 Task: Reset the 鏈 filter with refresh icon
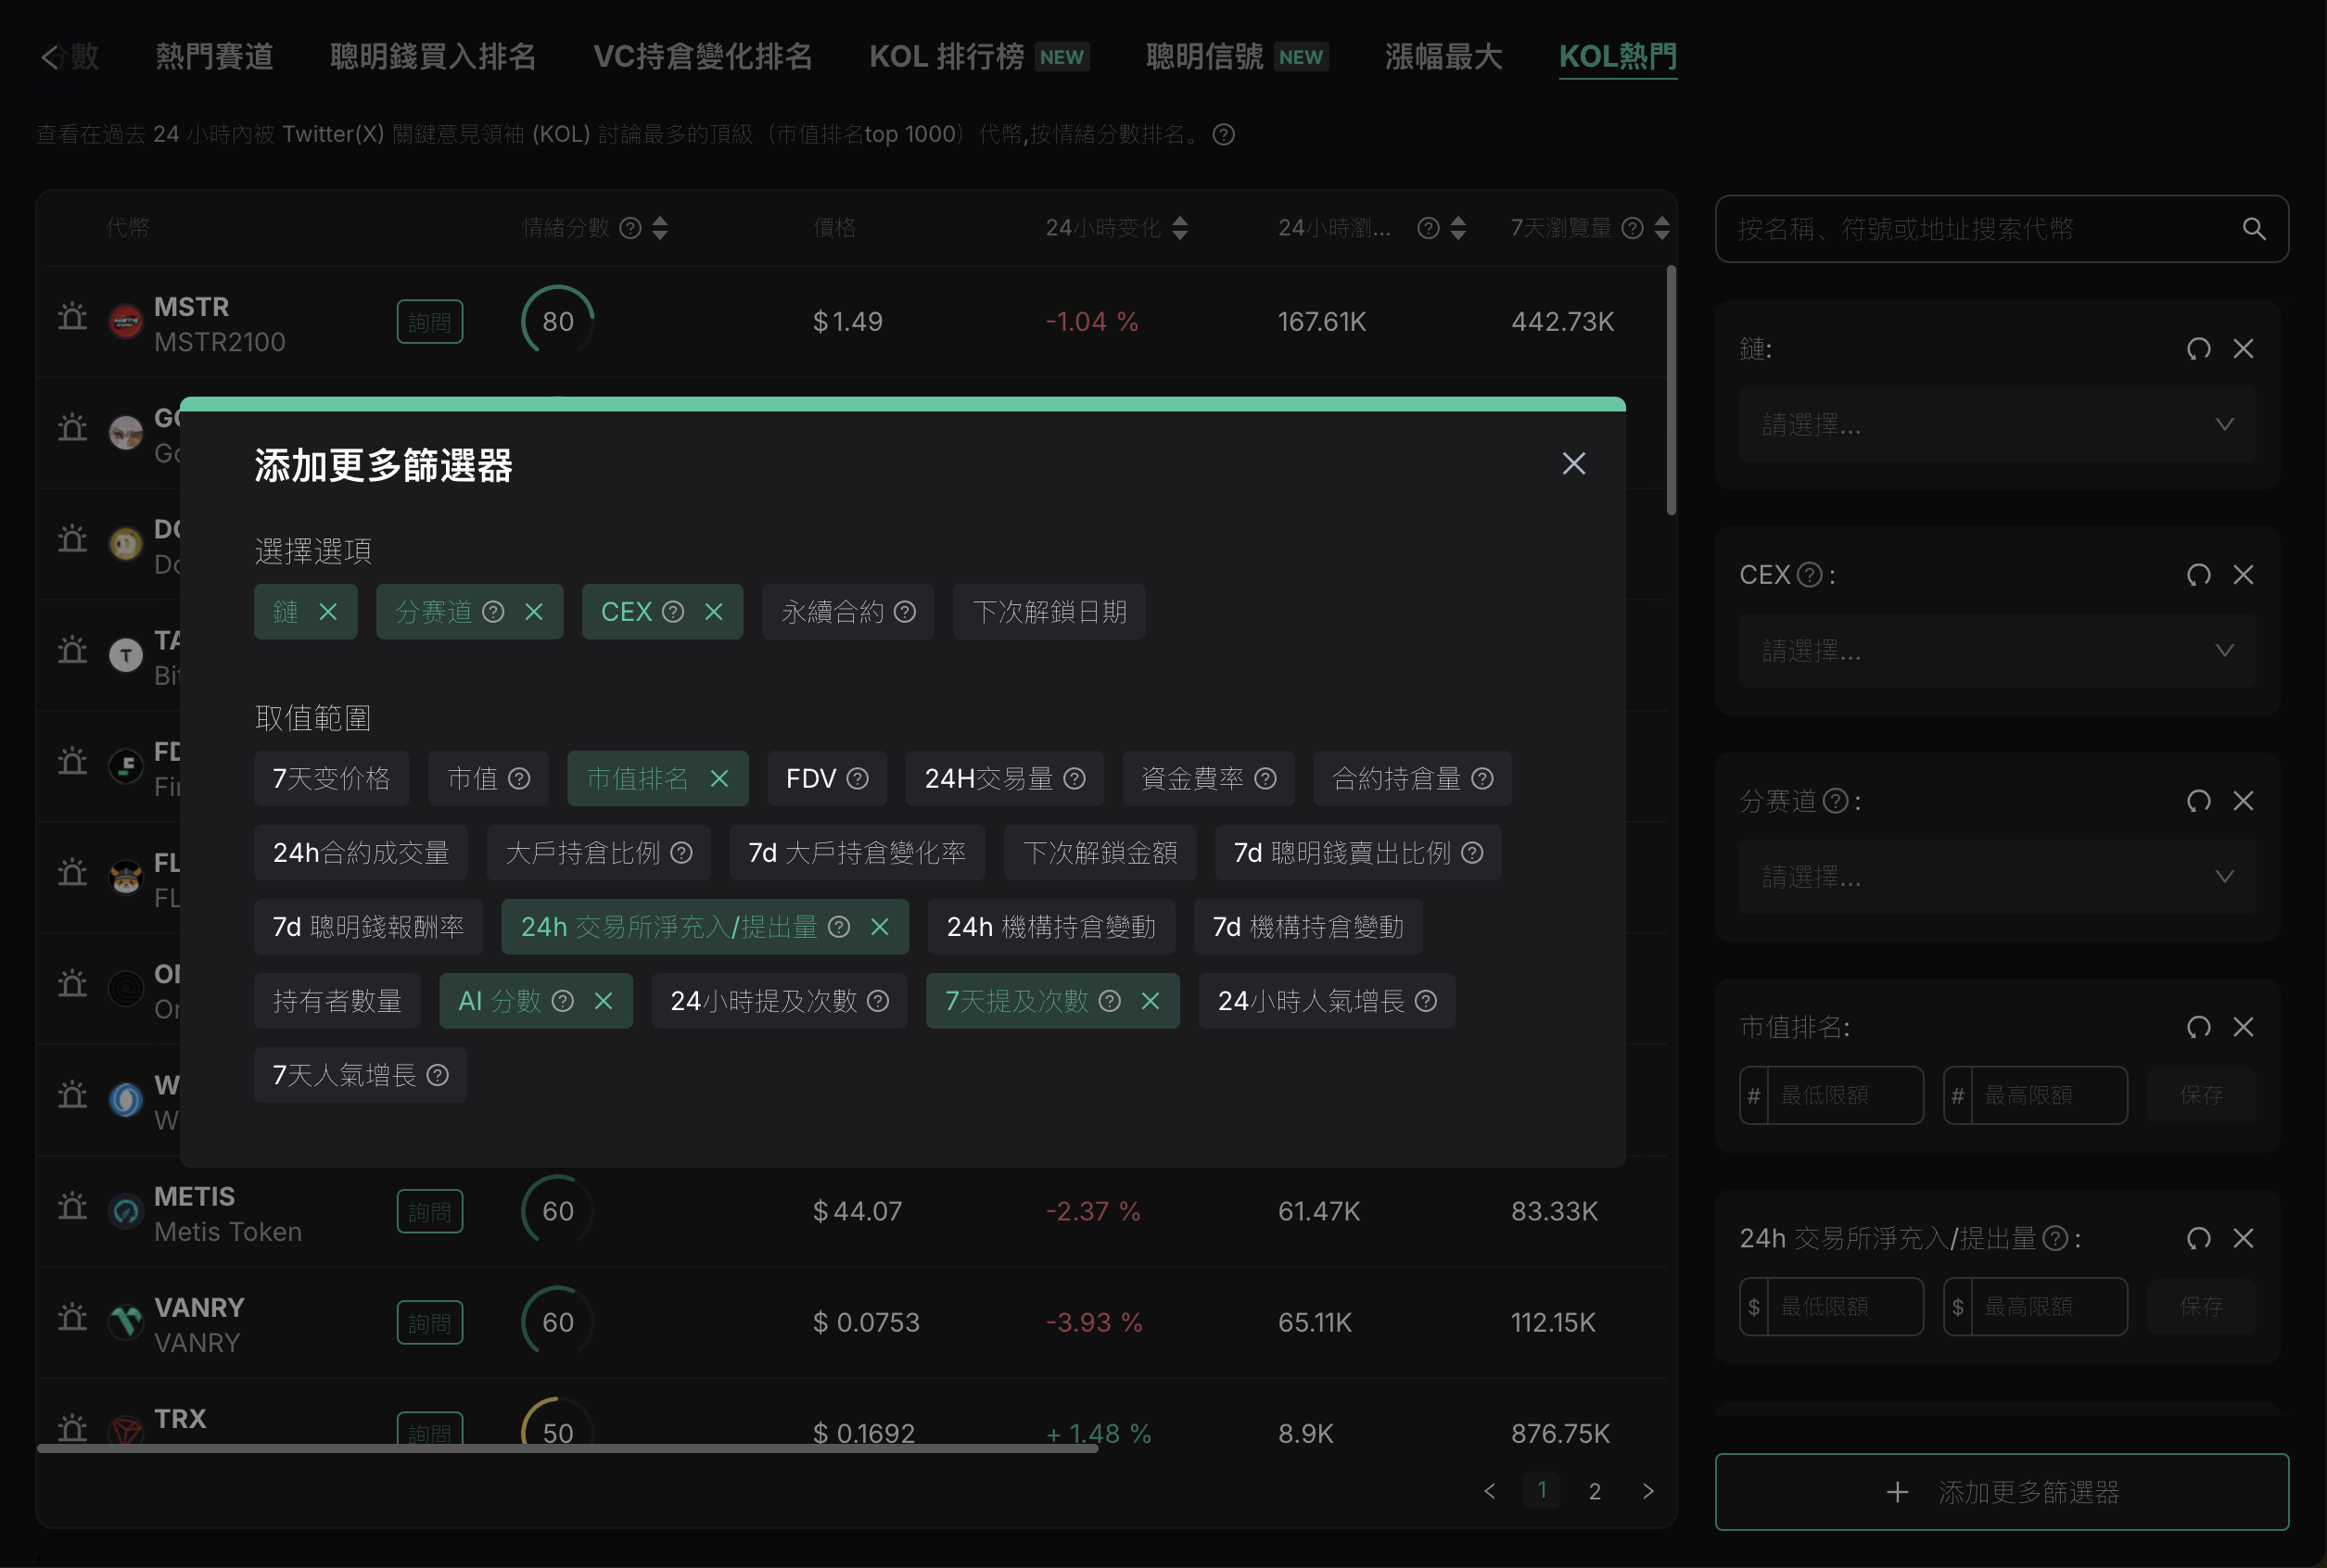(2198, 349)
